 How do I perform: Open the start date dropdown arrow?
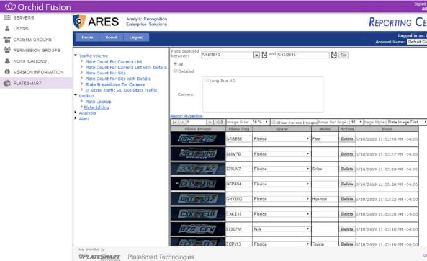256,55
